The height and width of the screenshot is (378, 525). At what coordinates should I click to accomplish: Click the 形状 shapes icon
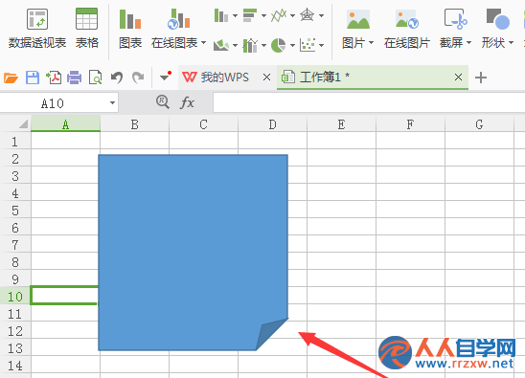[x=498, y=19]
